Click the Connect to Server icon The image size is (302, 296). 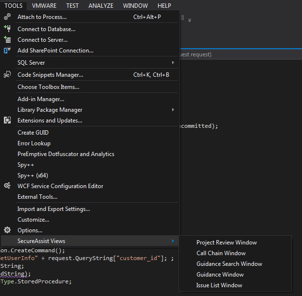(7, 39)
